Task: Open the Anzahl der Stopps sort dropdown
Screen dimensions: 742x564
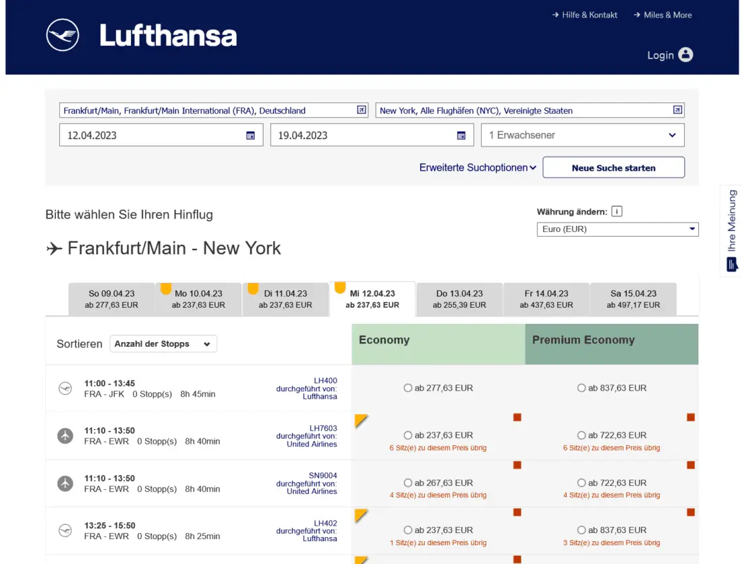Action: click(163, 344)
